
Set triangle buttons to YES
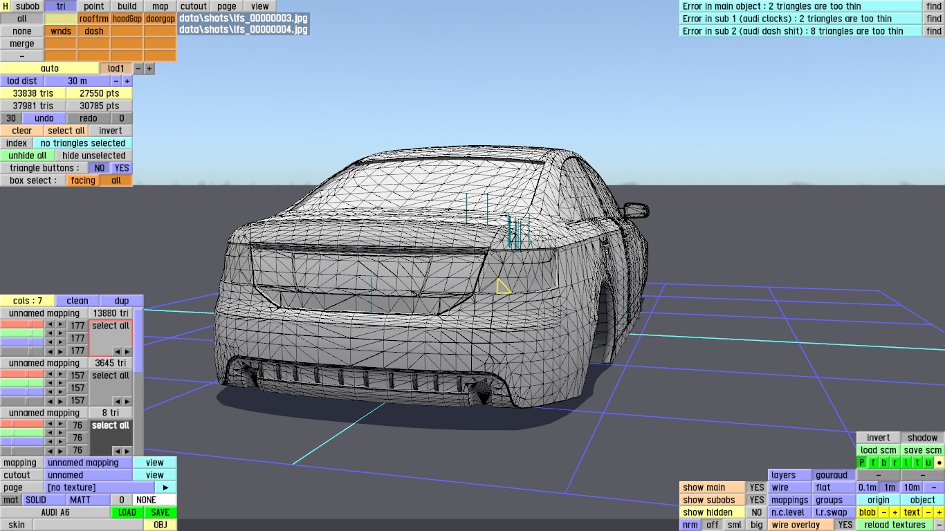(x=122, y=168)
